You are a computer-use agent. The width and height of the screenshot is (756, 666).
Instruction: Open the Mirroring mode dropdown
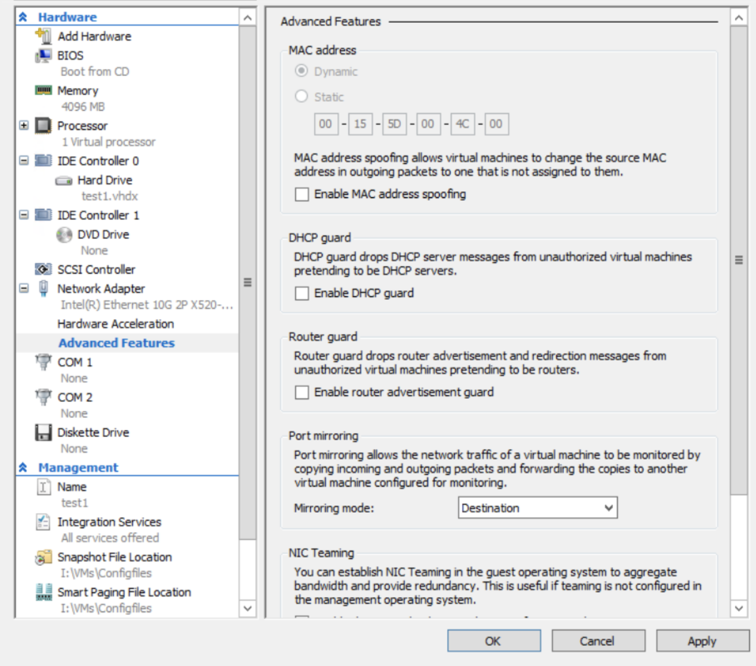tap(537, 508)
